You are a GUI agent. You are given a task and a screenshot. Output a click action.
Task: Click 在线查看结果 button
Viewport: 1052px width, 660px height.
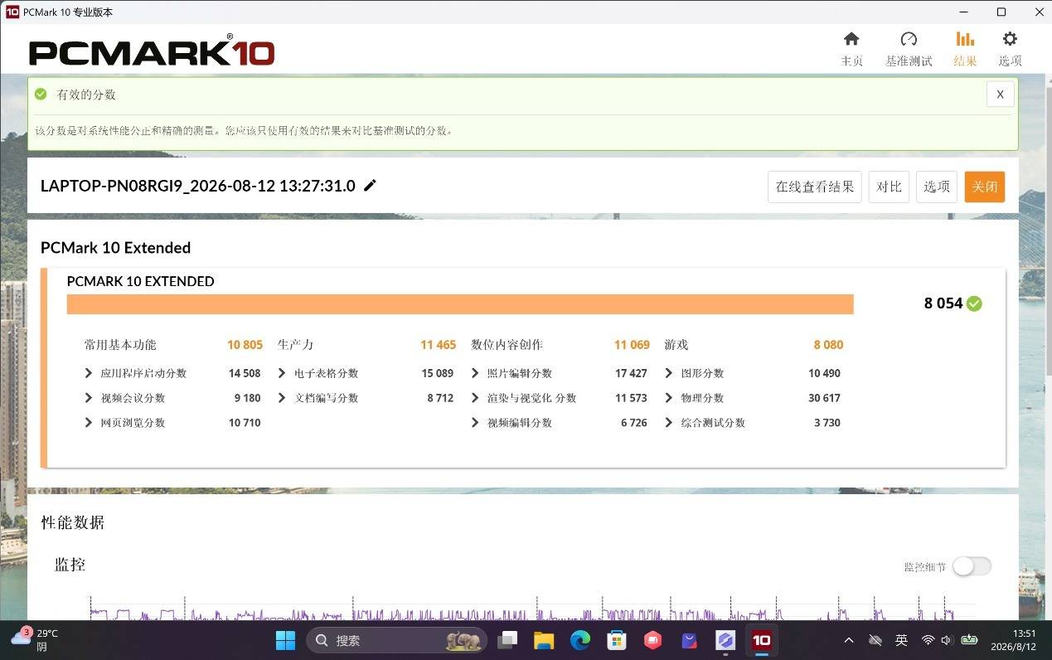tap(815, 187)
